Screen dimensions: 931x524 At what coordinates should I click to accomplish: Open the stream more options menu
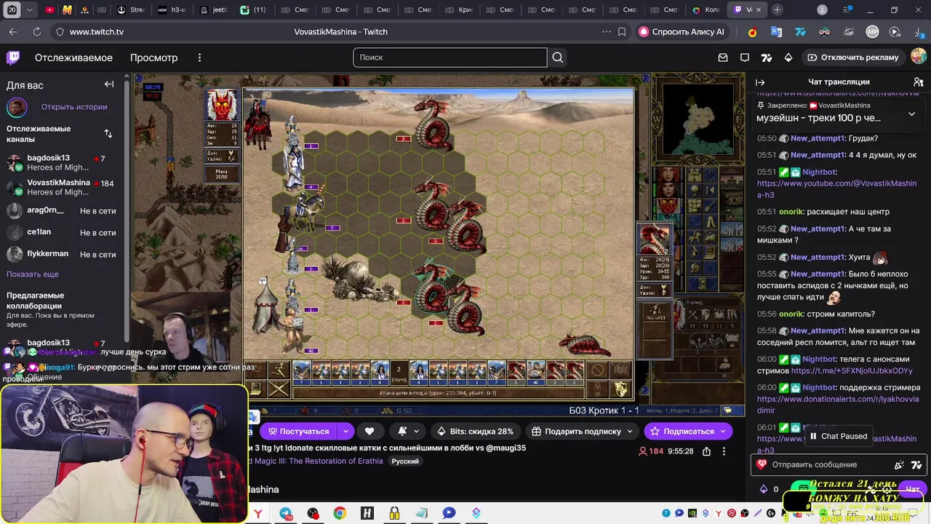click(724, 451)
